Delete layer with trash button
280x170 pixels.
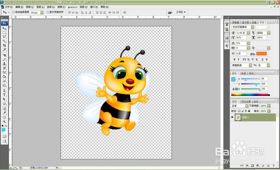pos(273,166)
